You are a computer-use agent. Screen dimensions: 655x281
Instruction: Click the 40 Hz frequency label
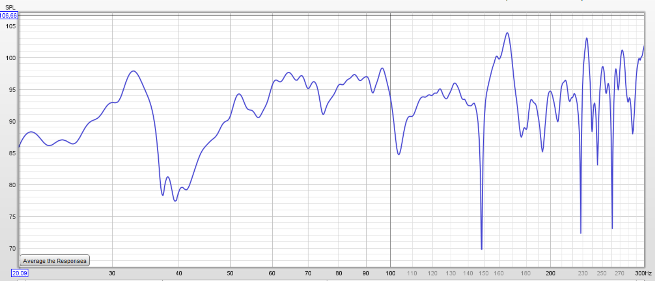tap(179, 273)
